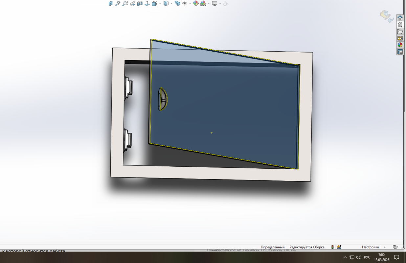Click the rebuild traffic light status icon

(332, 247)
